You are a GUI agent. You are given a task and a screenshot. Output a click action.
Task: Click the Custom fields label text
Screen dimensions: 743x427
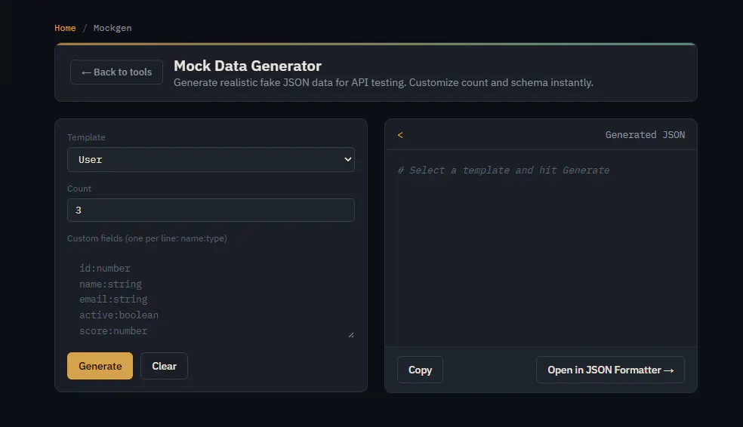[147, 238]
